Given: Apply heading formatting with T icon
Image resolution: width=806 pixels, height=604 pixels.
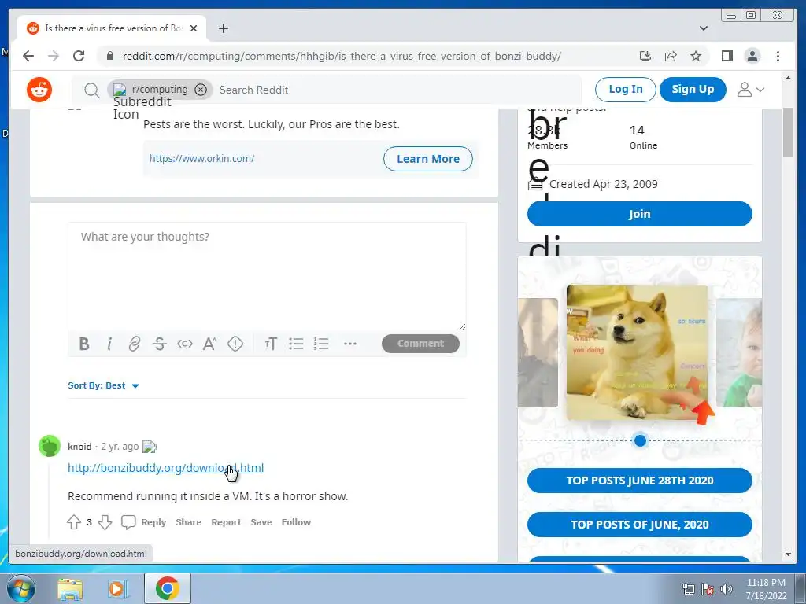Looking at the screenshot, I should tap(271, 344).
